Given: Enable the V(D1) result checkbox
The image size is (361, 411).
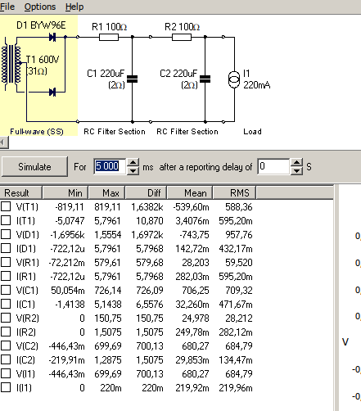Looking at the screenshot, I should (6, 234).
